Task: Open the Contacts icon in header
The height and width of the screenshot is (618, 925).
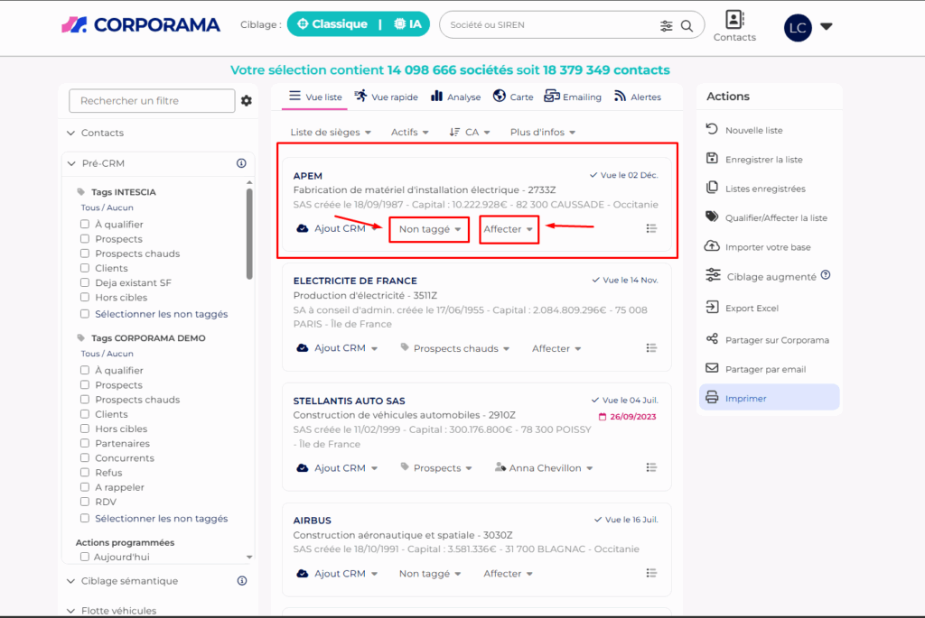Action: click(x=734, y=21)
